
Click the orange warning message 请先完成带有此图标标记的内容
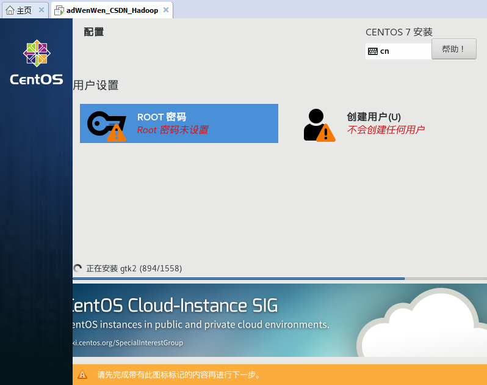[179, 375]
